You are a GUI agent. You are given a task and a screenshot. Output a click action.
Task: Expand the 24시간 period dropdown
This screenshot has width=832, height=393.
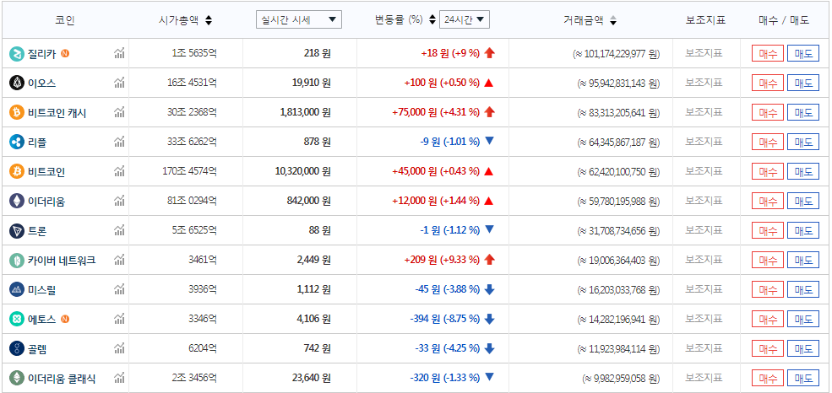(465, 19)
